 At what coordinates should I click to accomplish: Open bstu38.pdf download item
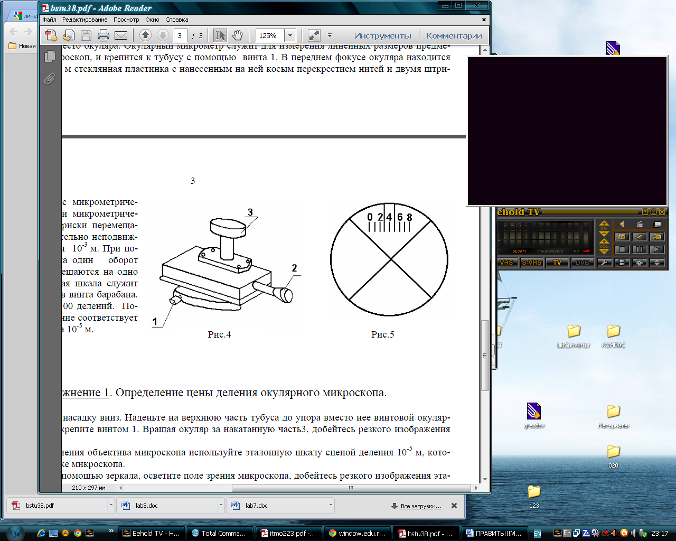pos(57,505)
